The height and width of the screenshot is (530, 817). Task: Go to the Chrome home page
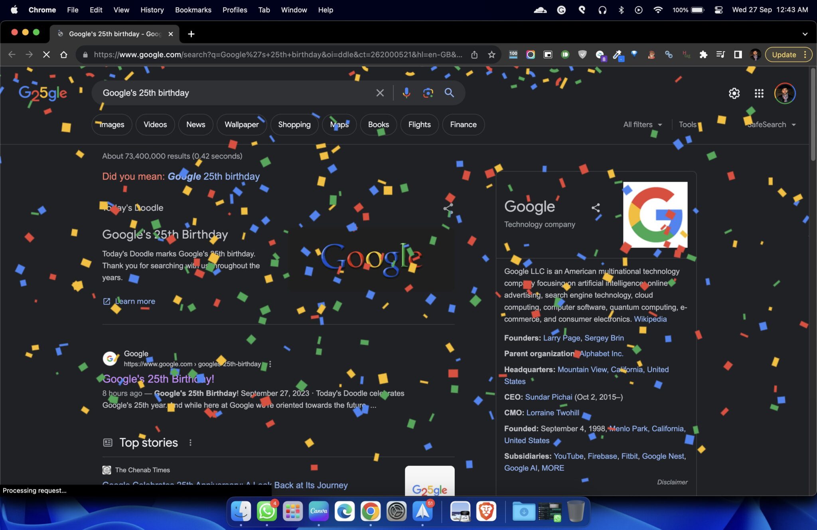[x=64, y=55]
